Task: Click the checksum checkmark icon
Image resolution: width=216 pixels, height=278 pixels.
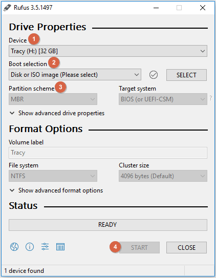Action: 154,75
